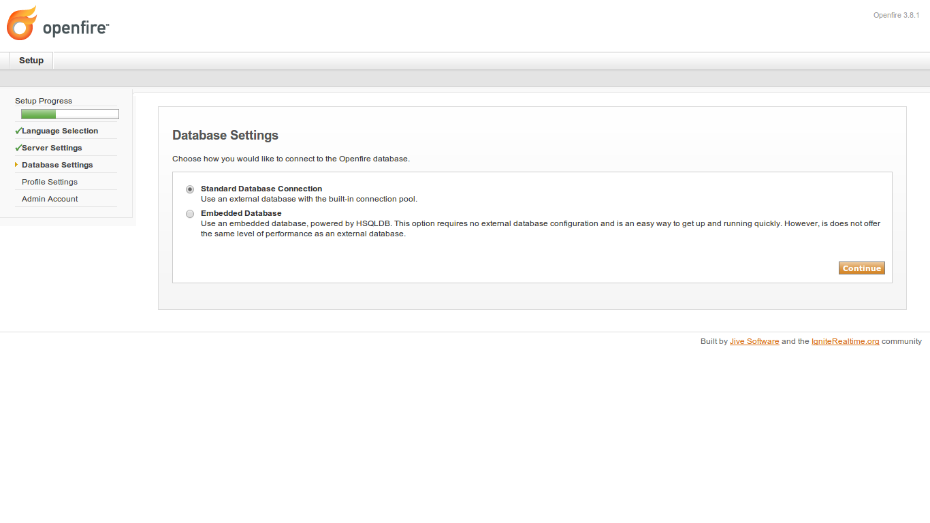Go to Language Selection step in sidebar
This screenshot has width=930, height=523.
(60, 131)
